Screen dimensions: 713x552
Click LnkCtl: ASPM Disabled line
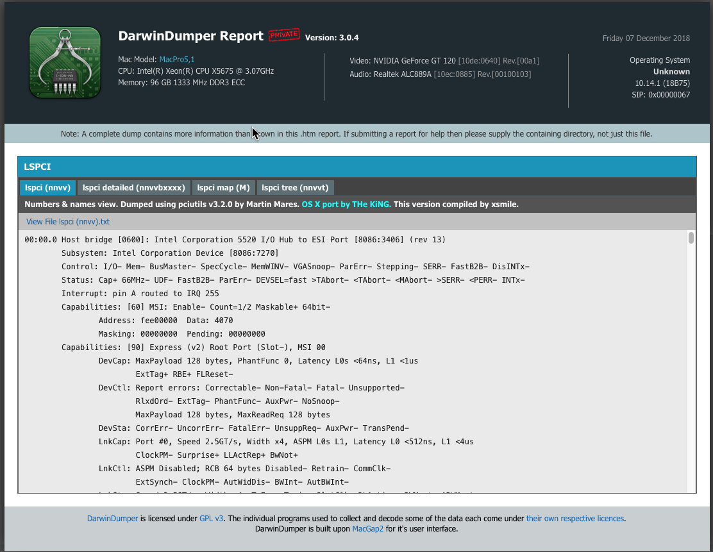245,469
